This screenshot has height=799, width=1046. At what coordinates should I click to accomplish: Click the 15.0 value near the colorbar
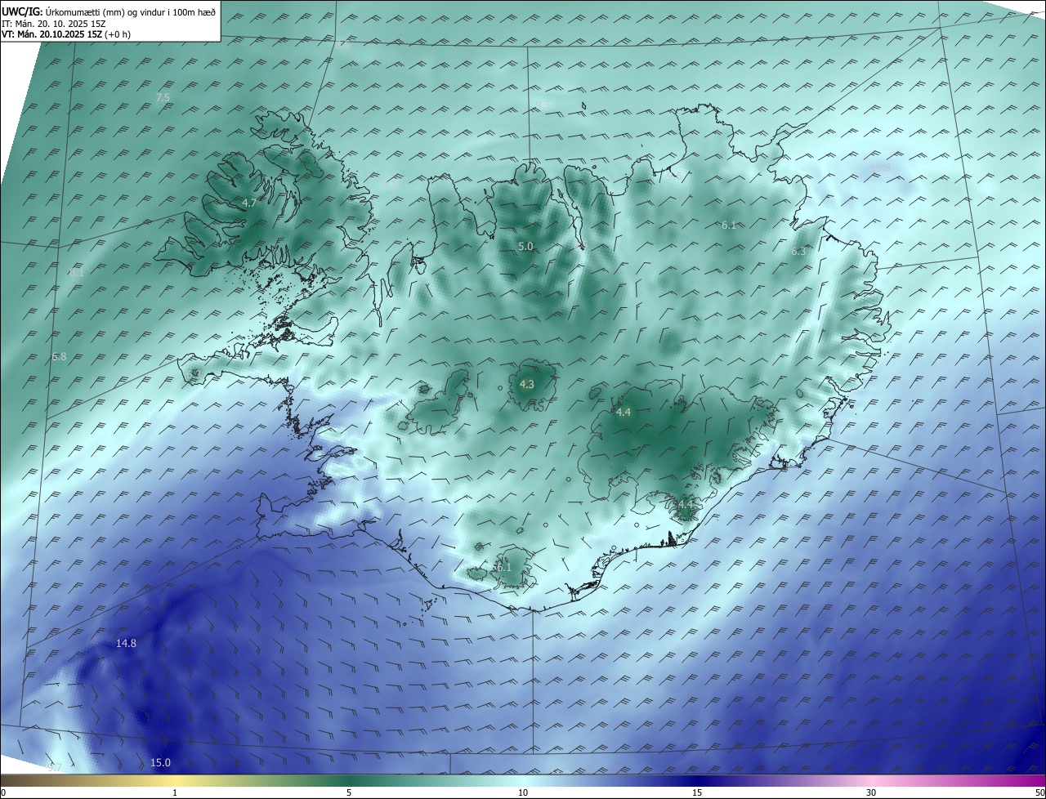pyautogui.click(x=160, y=763)
